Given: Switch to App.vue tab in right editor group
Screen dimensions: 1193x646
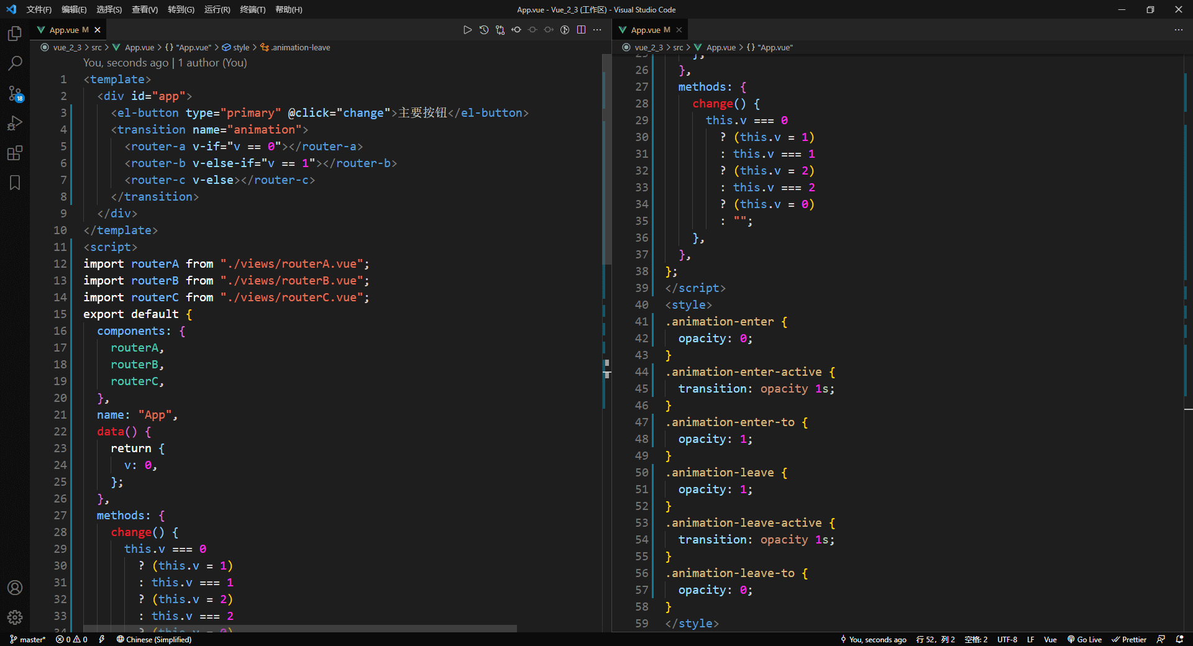Looking at the screenshot, I should pos(645,30).
